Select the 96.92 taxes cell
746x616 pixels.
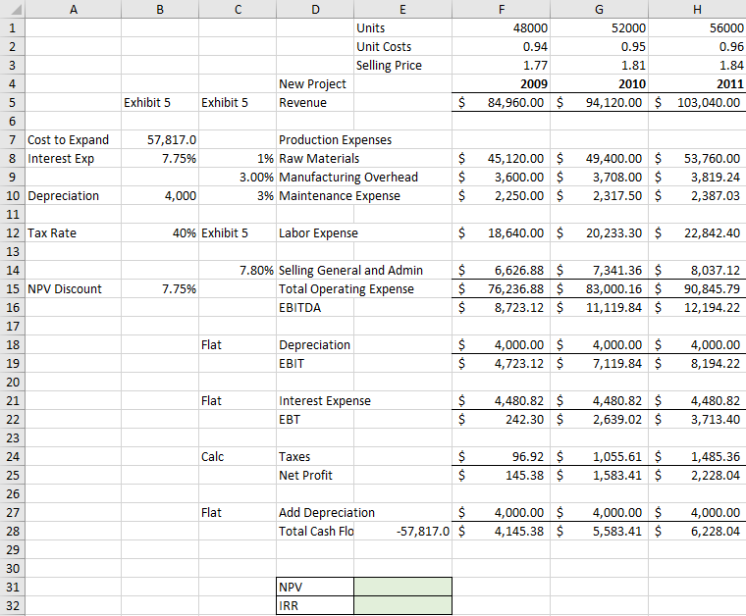pyautogui.click(x=501, y=457)
